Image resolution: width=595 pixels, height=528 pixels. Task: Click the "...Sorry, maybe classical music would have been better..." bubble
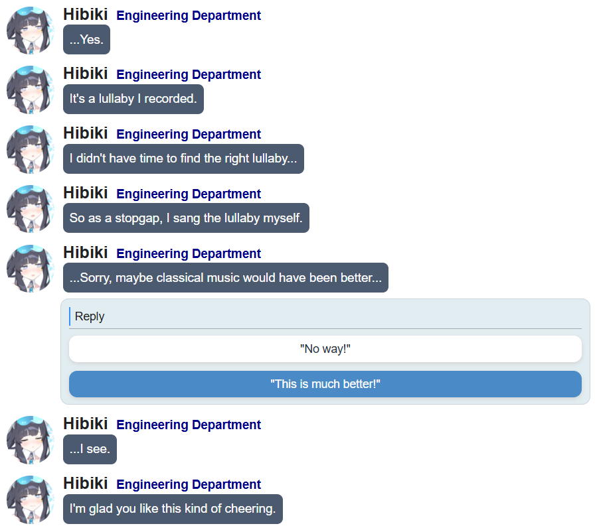point(225,277)
